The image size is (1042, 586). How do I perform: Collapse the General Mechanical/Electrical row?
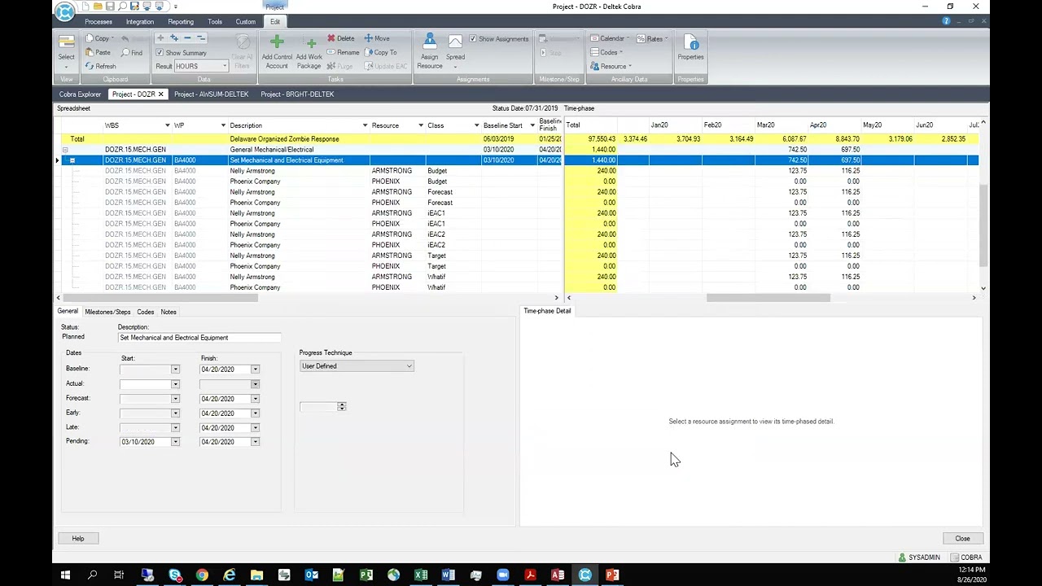(65, 150)
